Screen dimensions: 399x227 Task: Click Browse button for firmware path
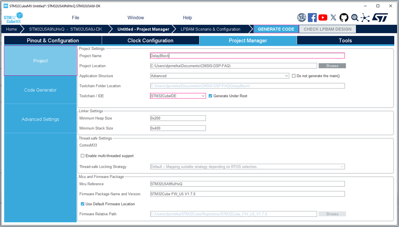(x=332, y=214)
